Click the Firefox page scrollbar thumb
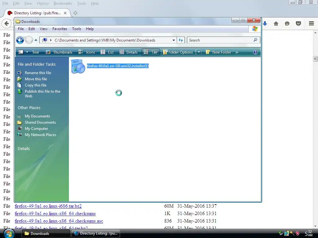Screen dimensions: 318x238 pyautogui.click(x=315, y=59)
